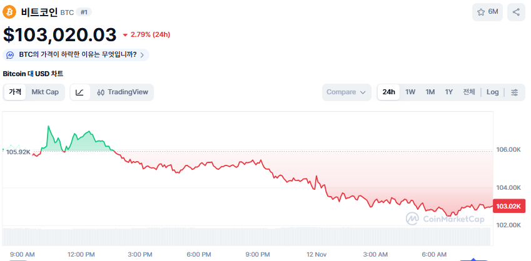This screenshot has height=261, width=531.
Task: Click the Bitcoin logo icon
Action: click(10, 11)
